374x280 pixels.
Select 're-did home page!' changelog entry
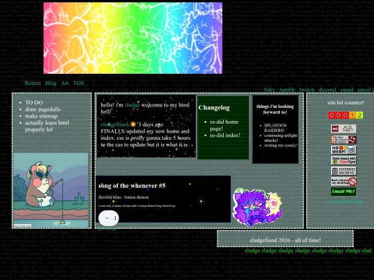(x=224, y=125)
